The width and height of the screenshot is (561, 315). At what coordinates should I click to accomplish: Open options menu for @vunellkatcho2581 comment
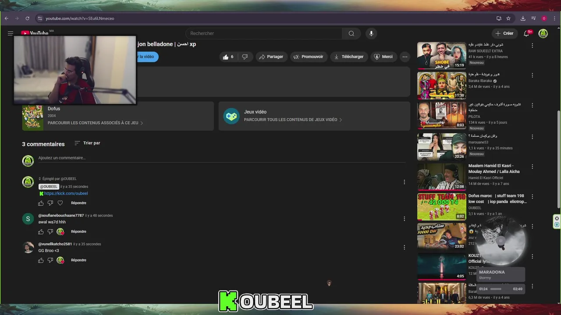pos(404,247)
